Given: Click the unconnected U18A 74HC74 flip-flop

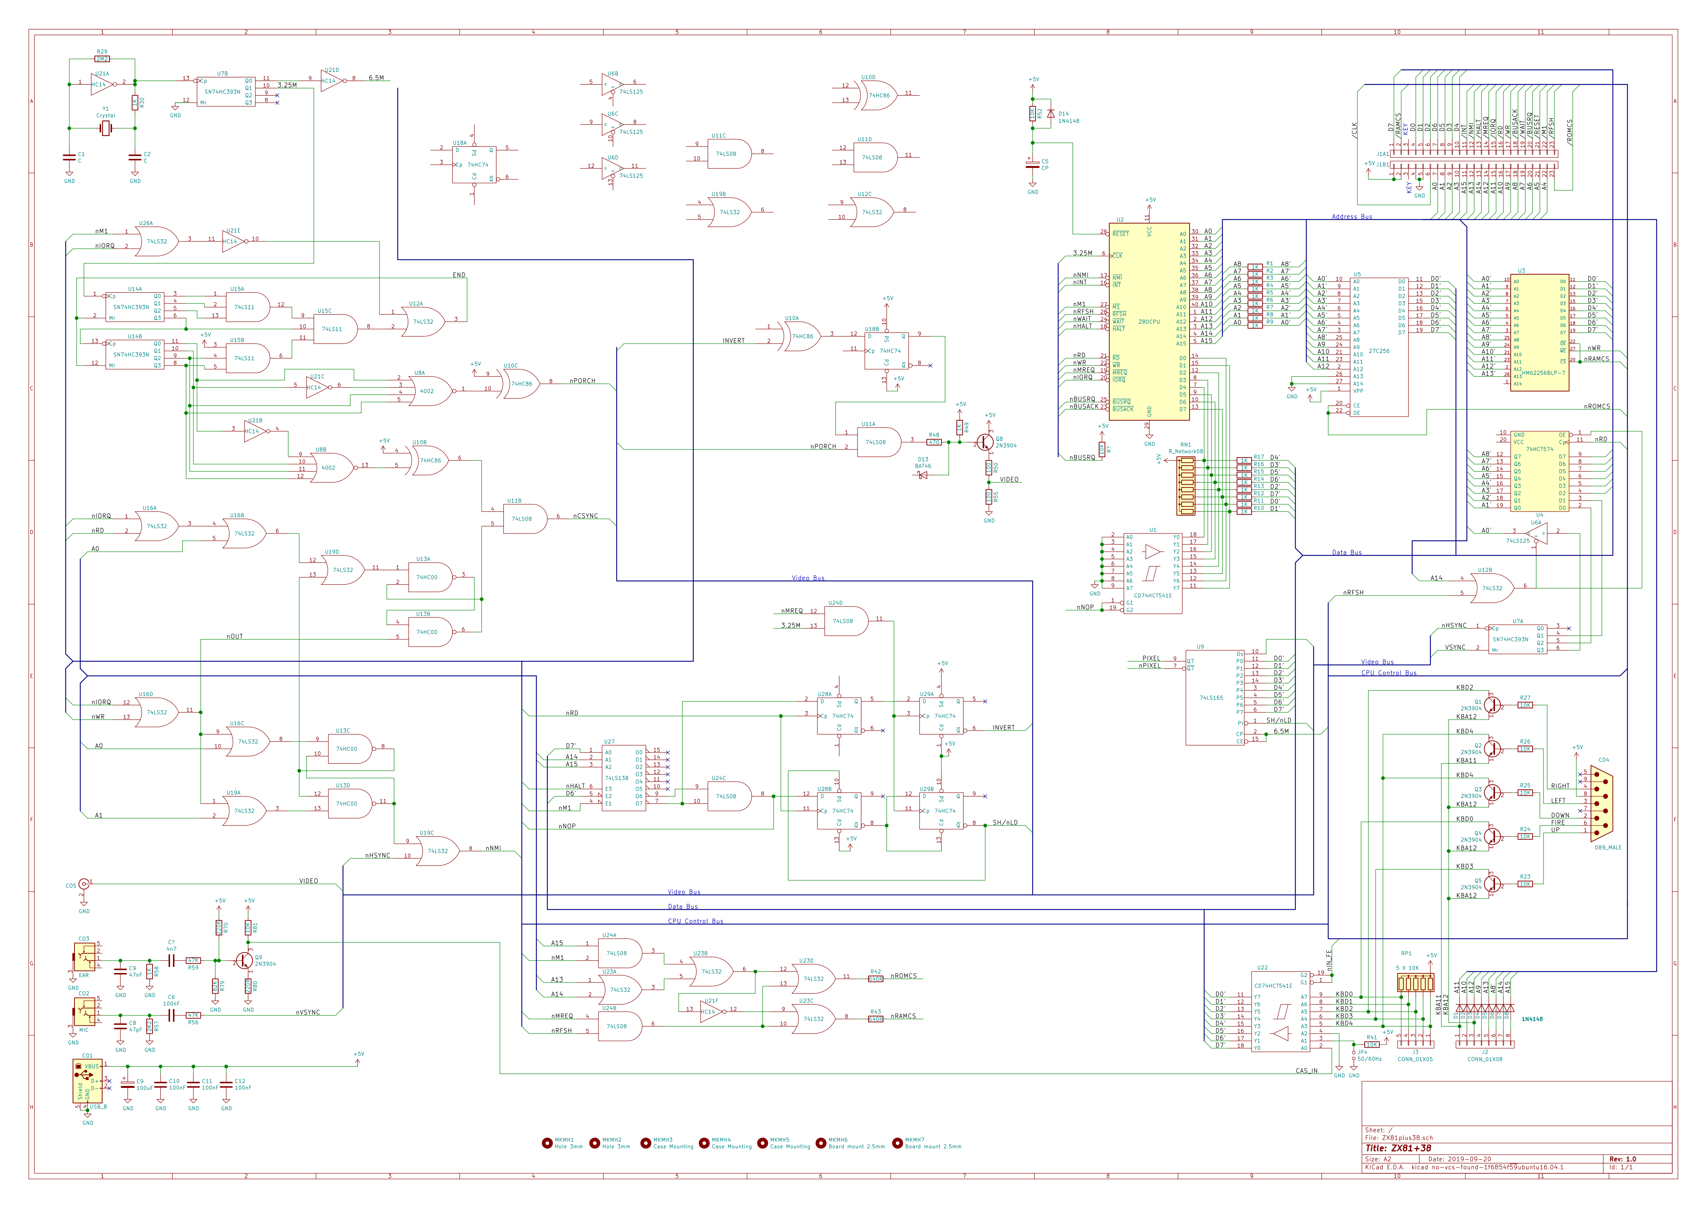Looking at the screenshot, I should tap(474, 164).
